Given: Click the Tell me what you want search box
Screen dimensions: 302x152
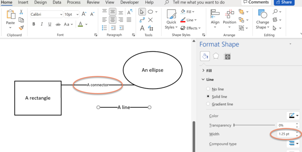Looking at the screenshot, I should coord(199,2).
